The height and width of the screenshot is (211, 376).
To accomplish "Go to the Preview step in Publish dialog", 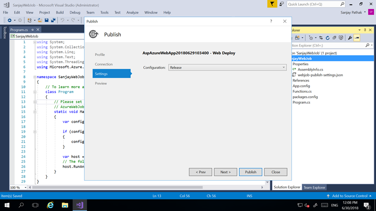I will pyautogui.click(x=101, y=83).
